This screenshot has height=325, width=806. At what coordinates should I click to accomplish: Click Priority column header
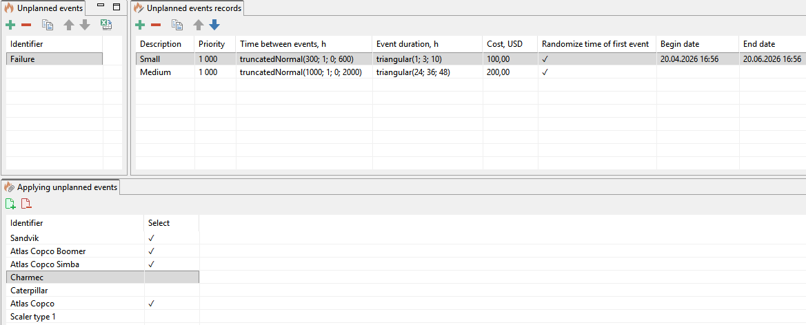[215, 44]
